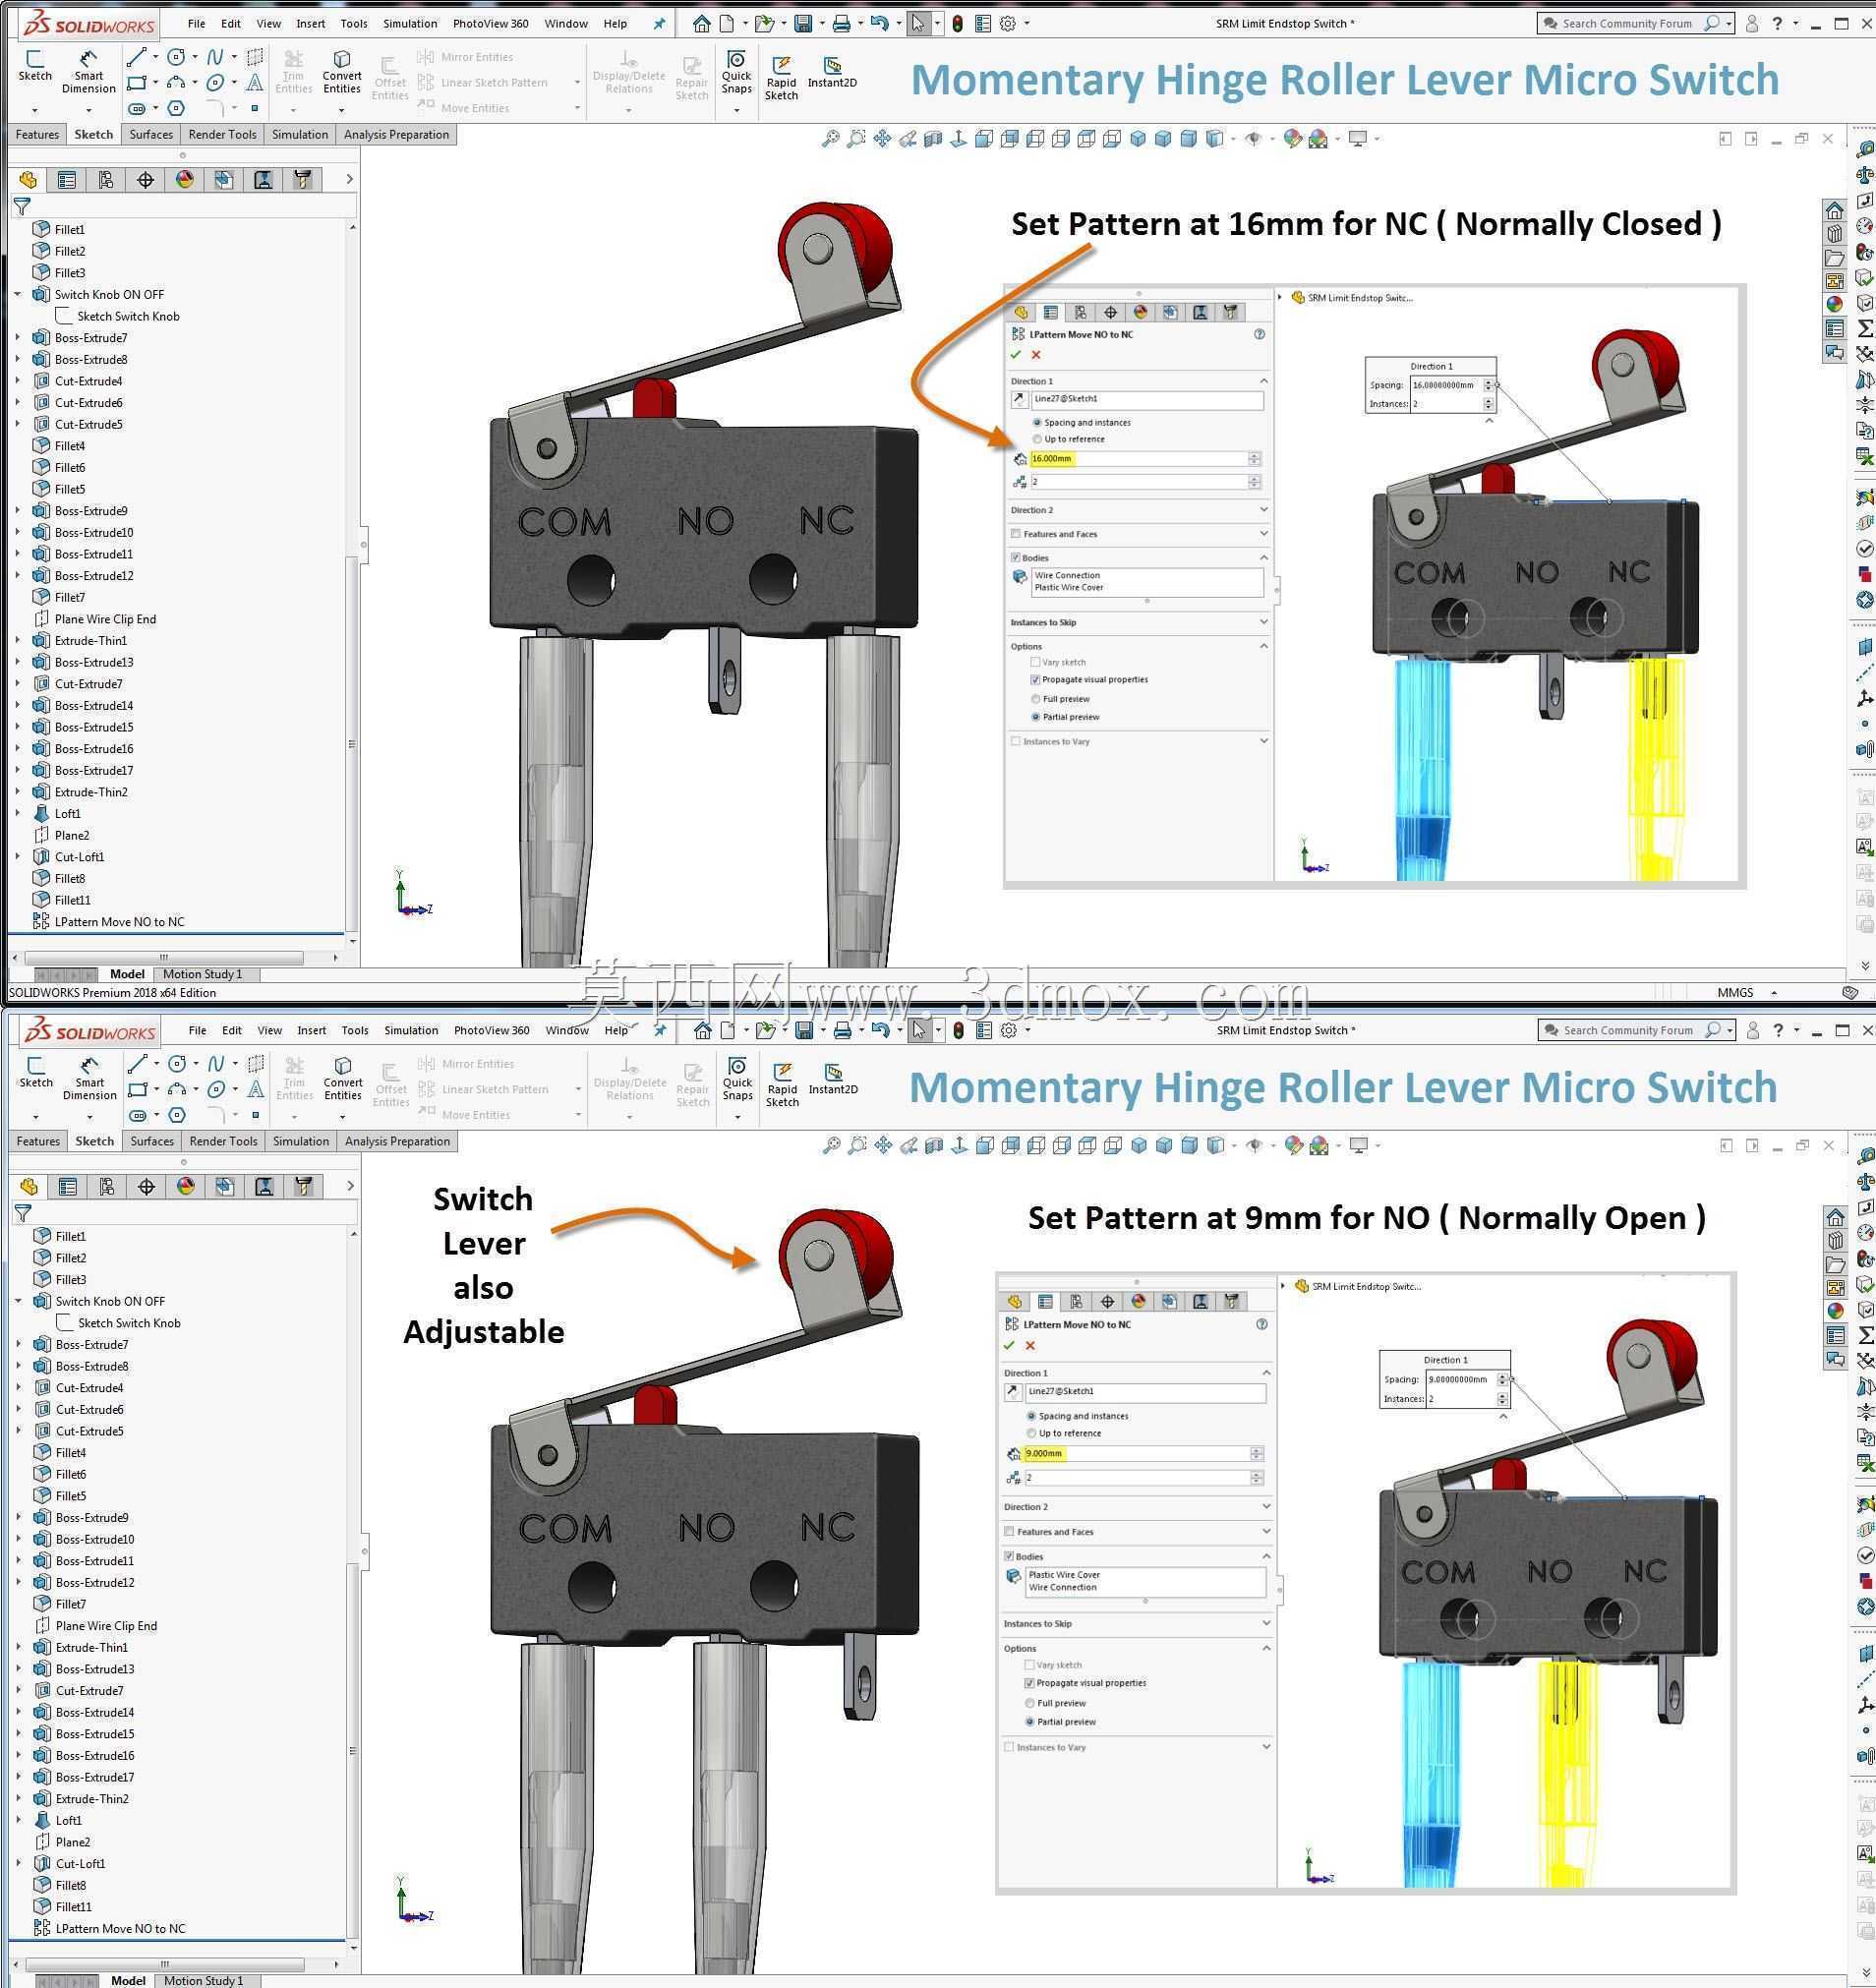Expand Boss-Extrude7 in top window tree
This screenshot has height=1988, width=1876.
click(18, 338)
